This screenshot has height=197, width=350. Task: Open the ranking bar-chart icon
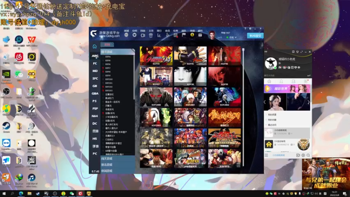(x=159, y=35)
